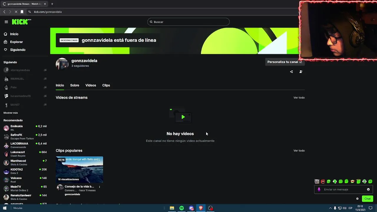Viewport: 377px width, 212px height.
Task: Click the DESCONECTADO badge in banner
Action: pos(69,40)
